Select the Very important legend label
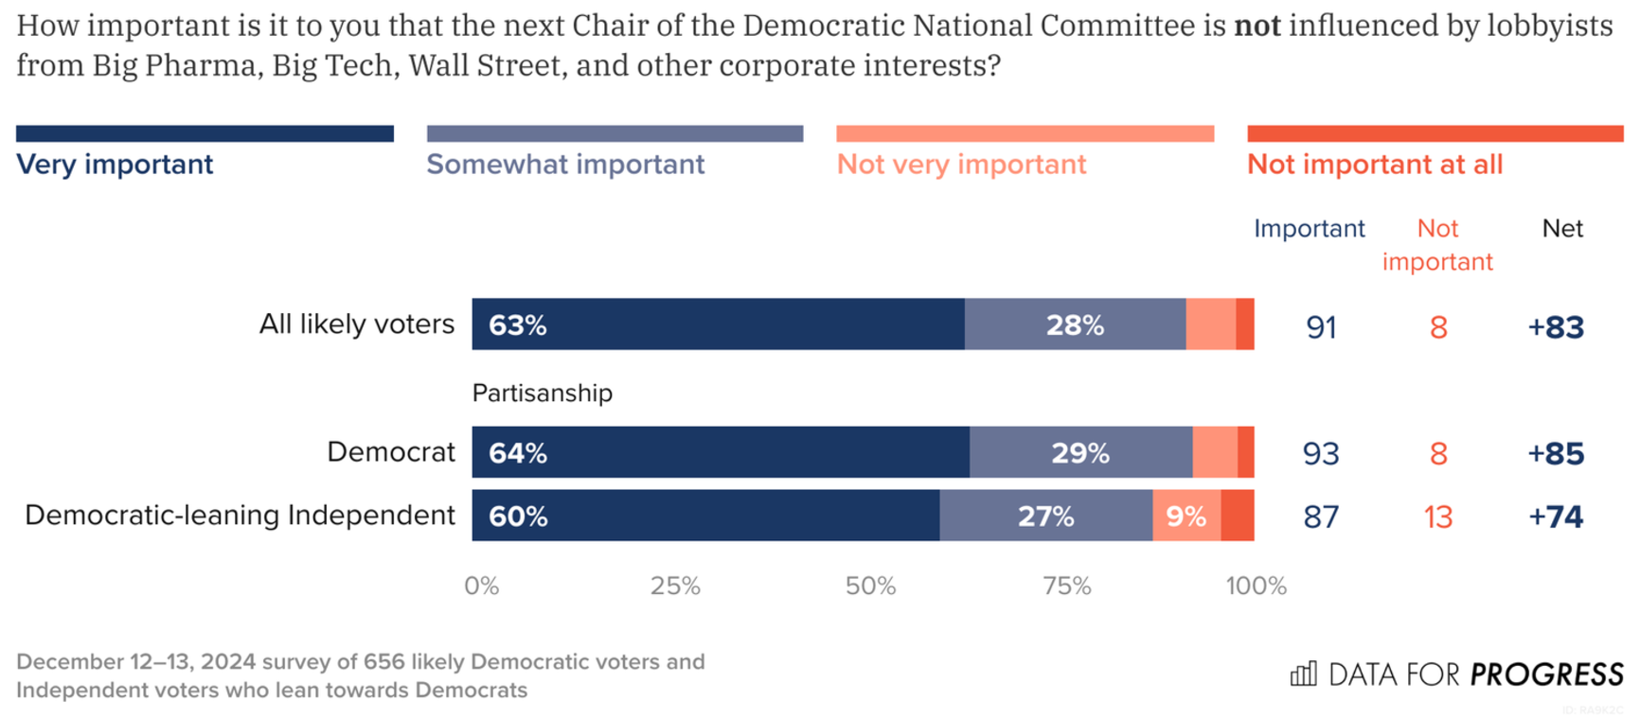 pyautogui.click(x=115, y=165)
